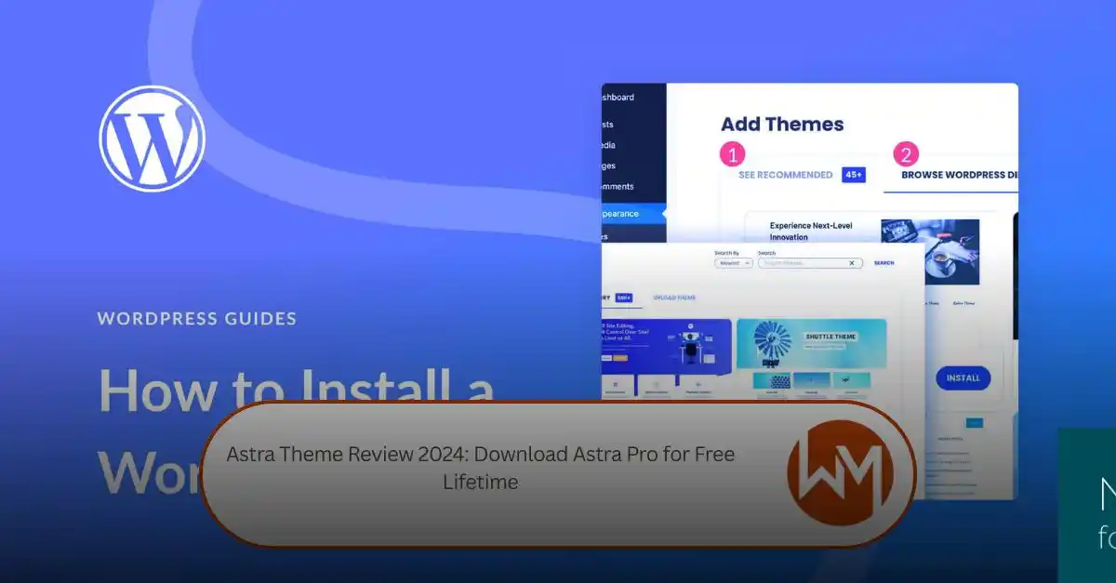Click the 45+ count badge
Viewport: 1116px width, 583px height.
click(854, 175)
